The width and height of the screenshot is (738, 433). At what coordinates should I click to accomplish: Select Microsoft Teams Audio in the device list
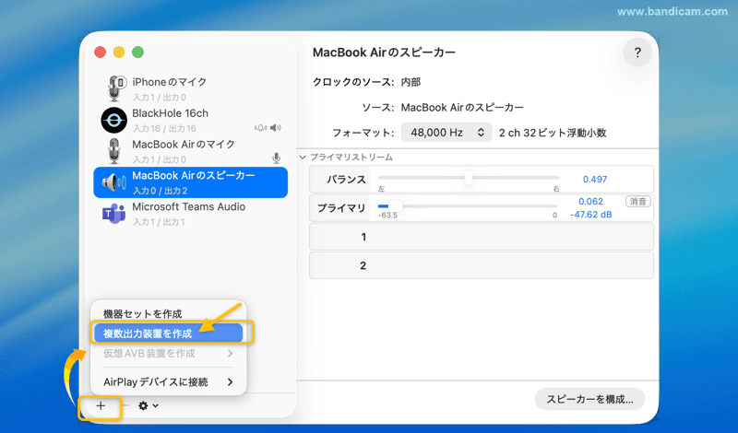tap(191, 214)
